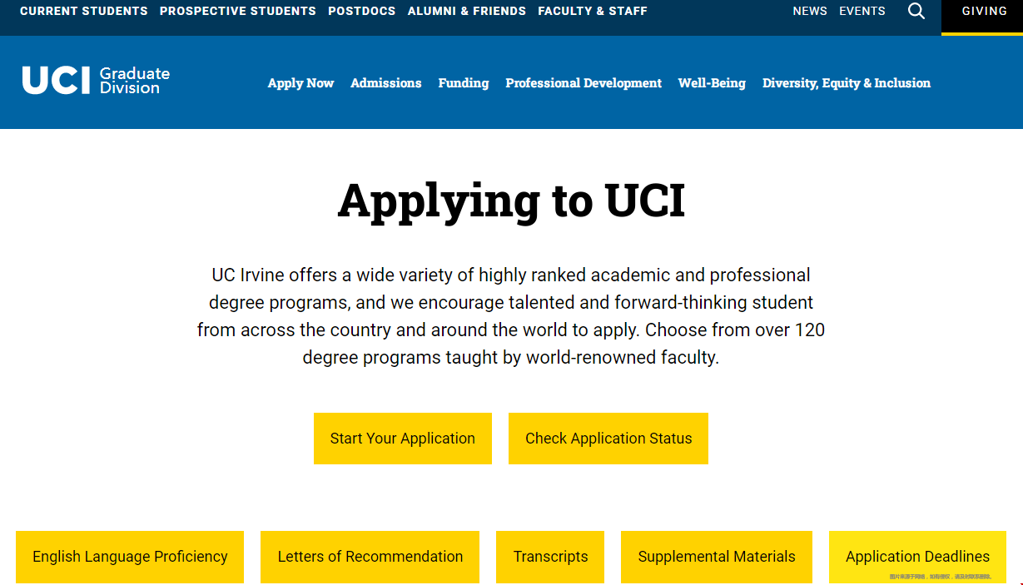Go to Current Students section
This screenshot has width=1023, height=585.
(x=84, y=11)
